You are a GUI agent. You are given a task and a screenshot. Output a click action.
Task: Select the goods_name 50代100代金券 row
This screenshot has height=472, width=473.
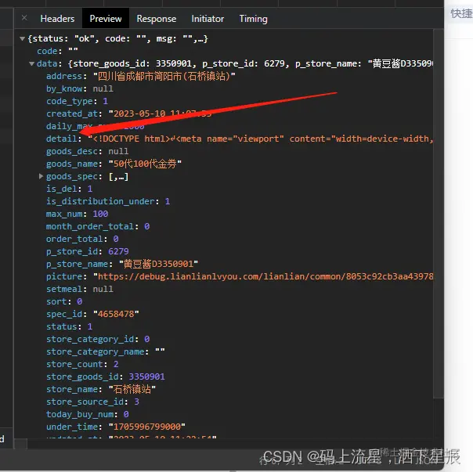(x=114, y=164)
